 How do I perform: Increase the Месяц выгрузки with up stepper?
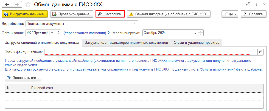pos(201,31)
